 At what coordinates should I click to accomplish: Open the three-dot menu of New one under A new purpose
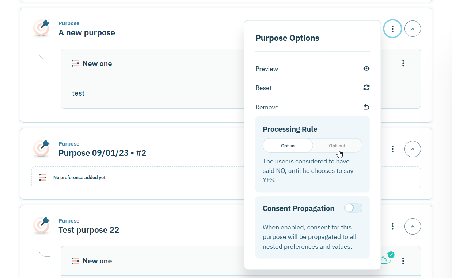403,63
